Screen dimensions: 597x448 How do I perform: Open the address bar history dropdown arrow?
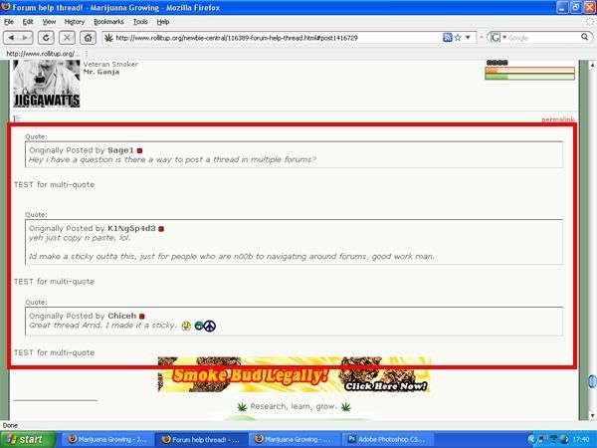(x=468, y=38)
